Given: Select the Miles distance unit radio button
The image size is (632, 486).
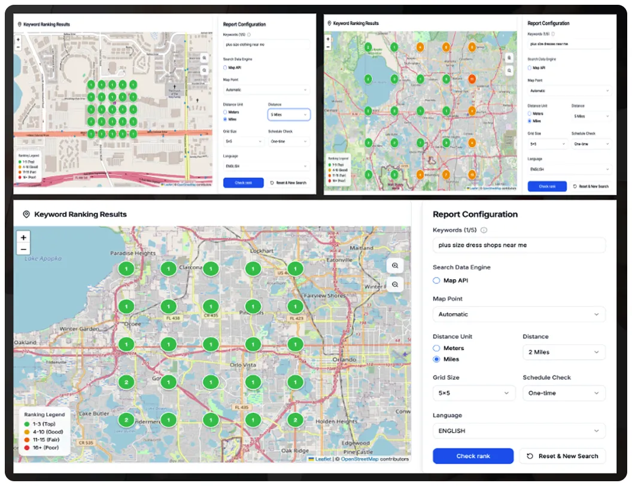Looking at the screenshot, I should click(x=437, y=359).
